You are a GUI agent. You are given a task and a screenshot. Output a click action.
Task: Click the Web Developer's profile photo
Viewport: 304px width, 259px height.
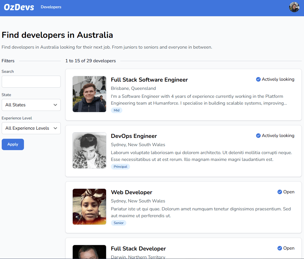(x=89, y=207)
